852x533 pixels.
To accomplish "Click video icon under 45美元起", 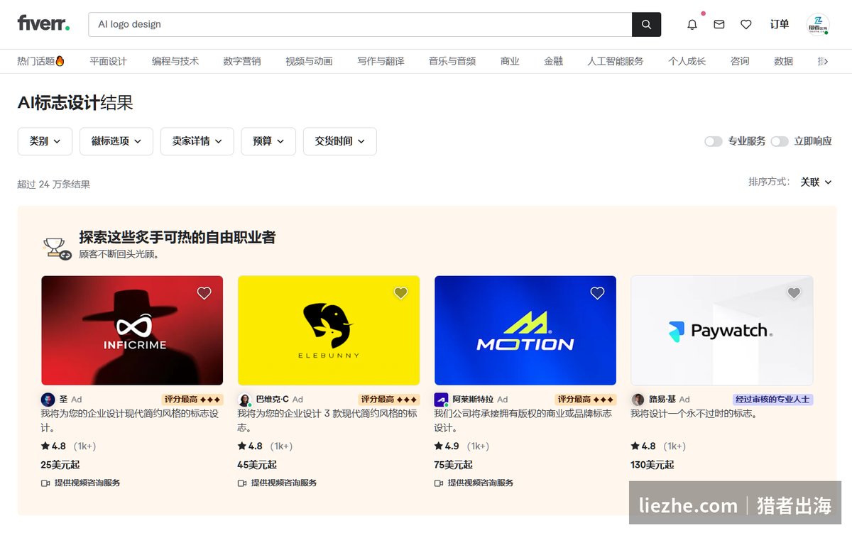I will coord(242,483).
